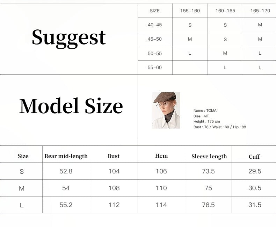Select the 'Rear mid-length' column header
Viewport: 276px width, 227px height.
(66, 156)
